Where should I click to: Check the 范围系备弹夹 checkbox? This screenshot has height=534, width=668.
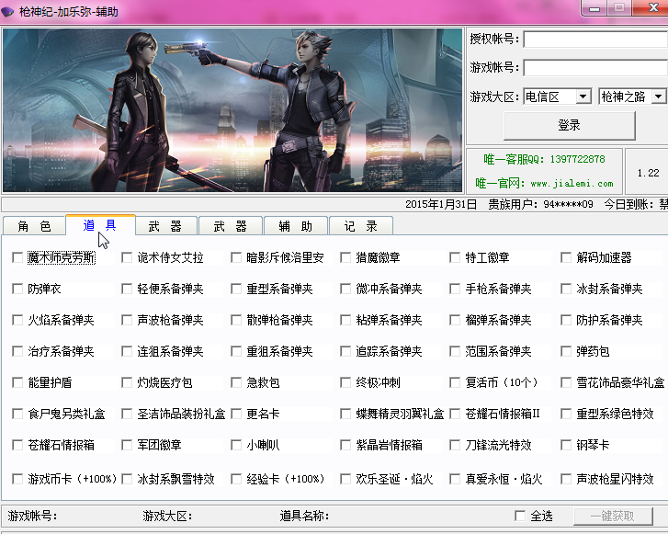pyautogui.click(x=455, y=351)
